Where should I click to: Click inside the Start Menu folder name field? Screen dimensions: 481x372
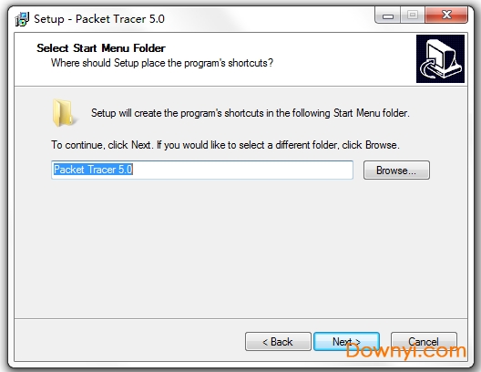(x=202, y=170)
